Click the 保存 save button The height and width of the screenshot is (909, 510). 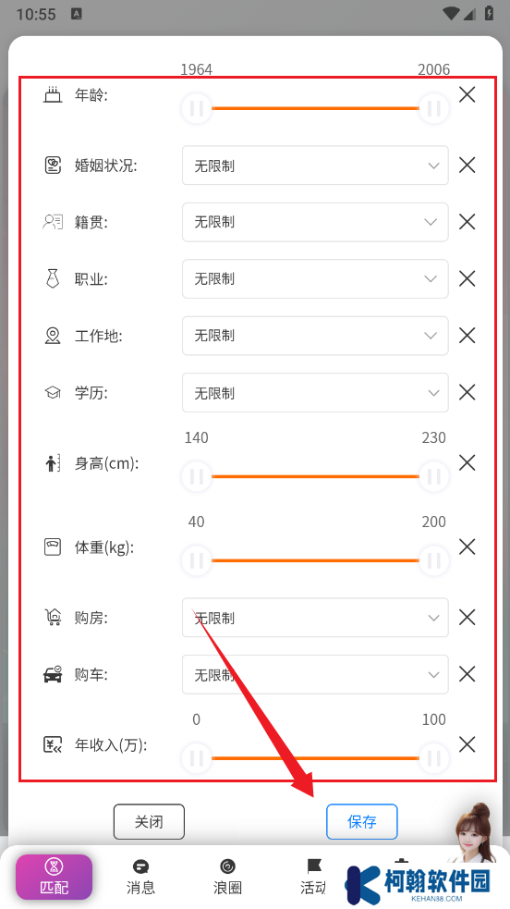[362, 821]
